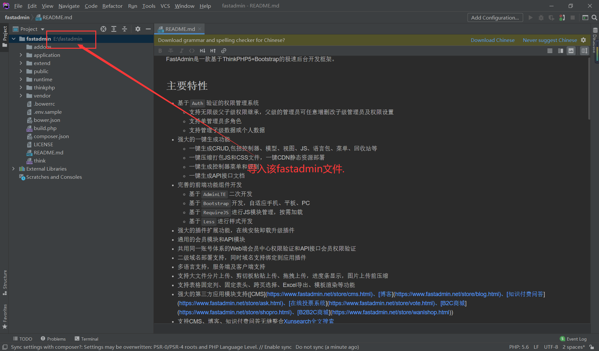The height and width of the screenshot is (351, 599).
Task: Click Enable sync in status bar
Action: tap(278, 347)
